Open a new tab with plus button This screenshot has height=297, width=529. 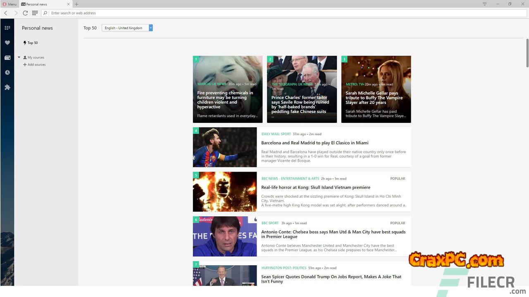(x=76, y=4)
